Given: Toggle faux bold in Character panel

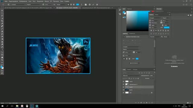Looking at the screenshot, I should (151, 31).
